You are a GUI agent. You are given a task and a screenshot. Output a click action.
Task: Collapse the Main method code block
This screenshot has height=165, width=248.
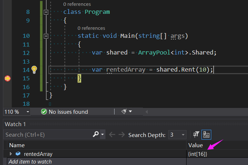(46, 36)
